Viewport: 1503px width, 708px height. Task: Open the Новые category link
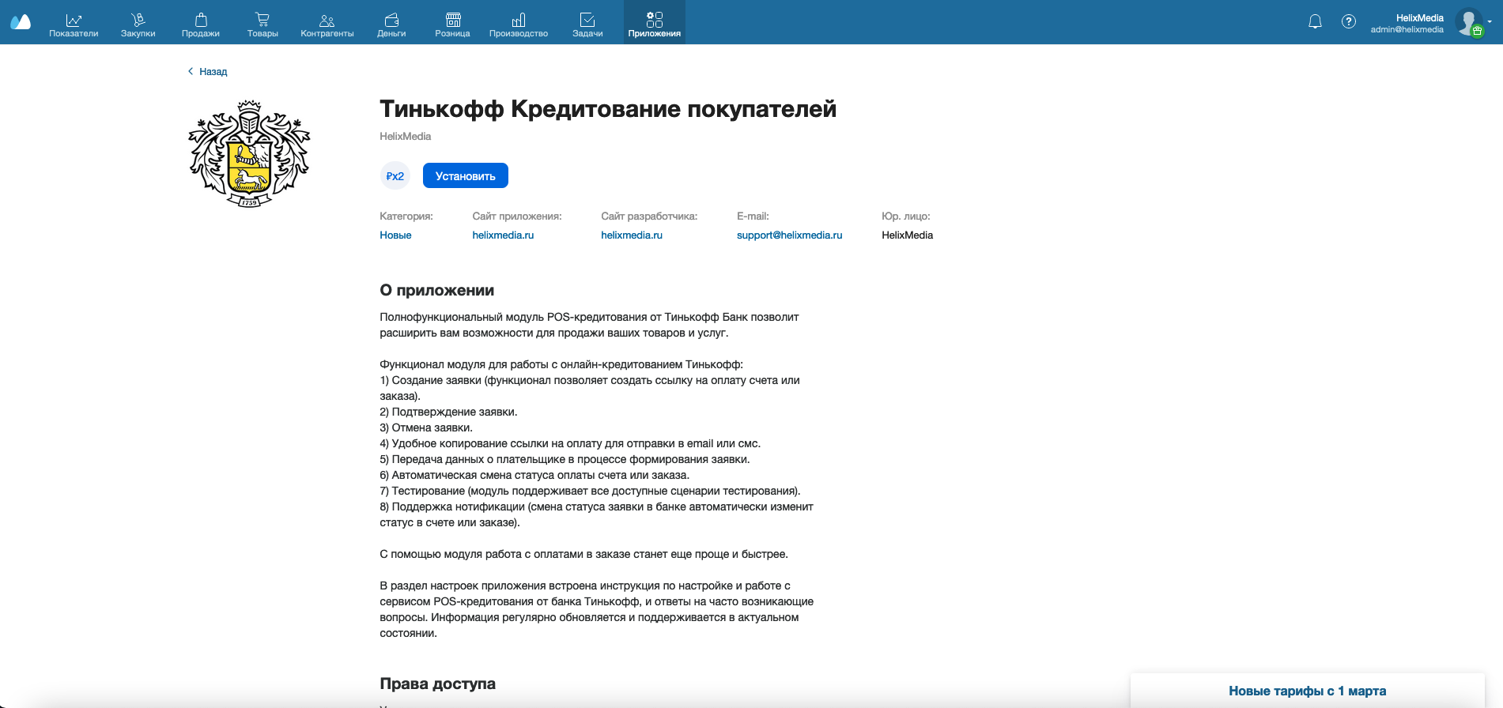(x=395, y=235)
